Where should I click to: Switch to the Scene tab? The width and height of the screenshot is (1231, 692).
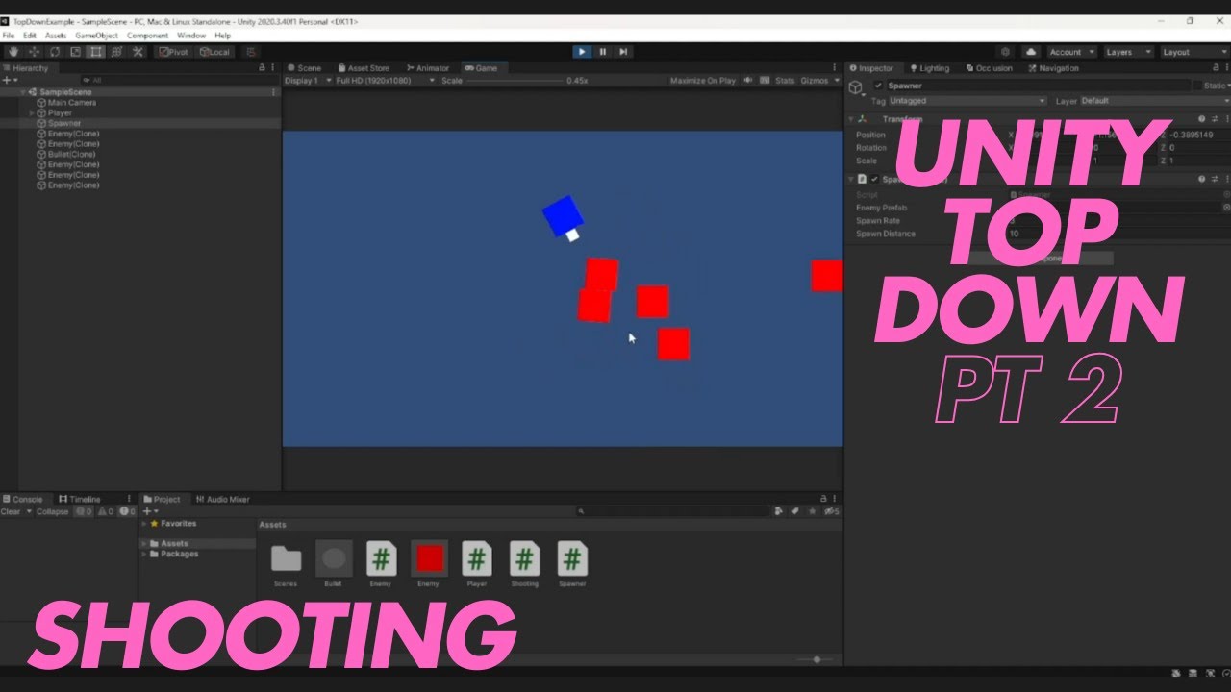(304, 68)
